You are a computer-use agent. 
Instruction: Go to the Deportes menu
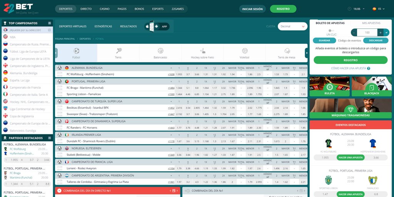point(65,9)
